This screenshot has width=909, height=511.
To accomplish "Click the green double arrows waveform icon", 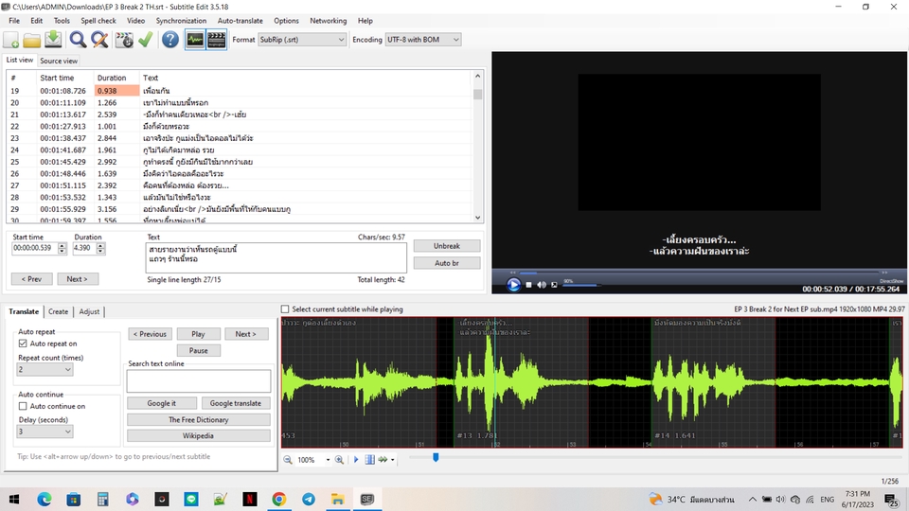I will point(383,460).
